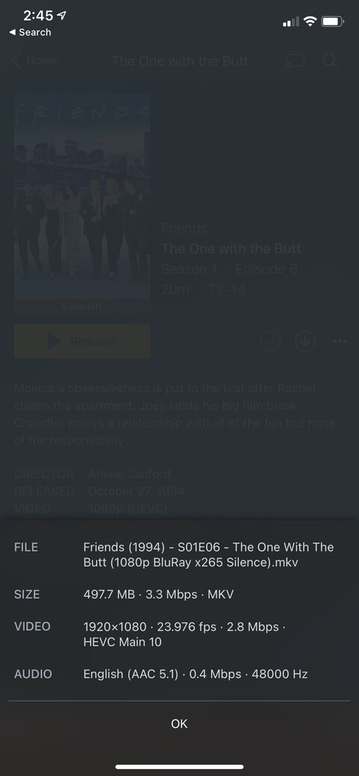Select the SIZE info row

[x=179, y=595]
